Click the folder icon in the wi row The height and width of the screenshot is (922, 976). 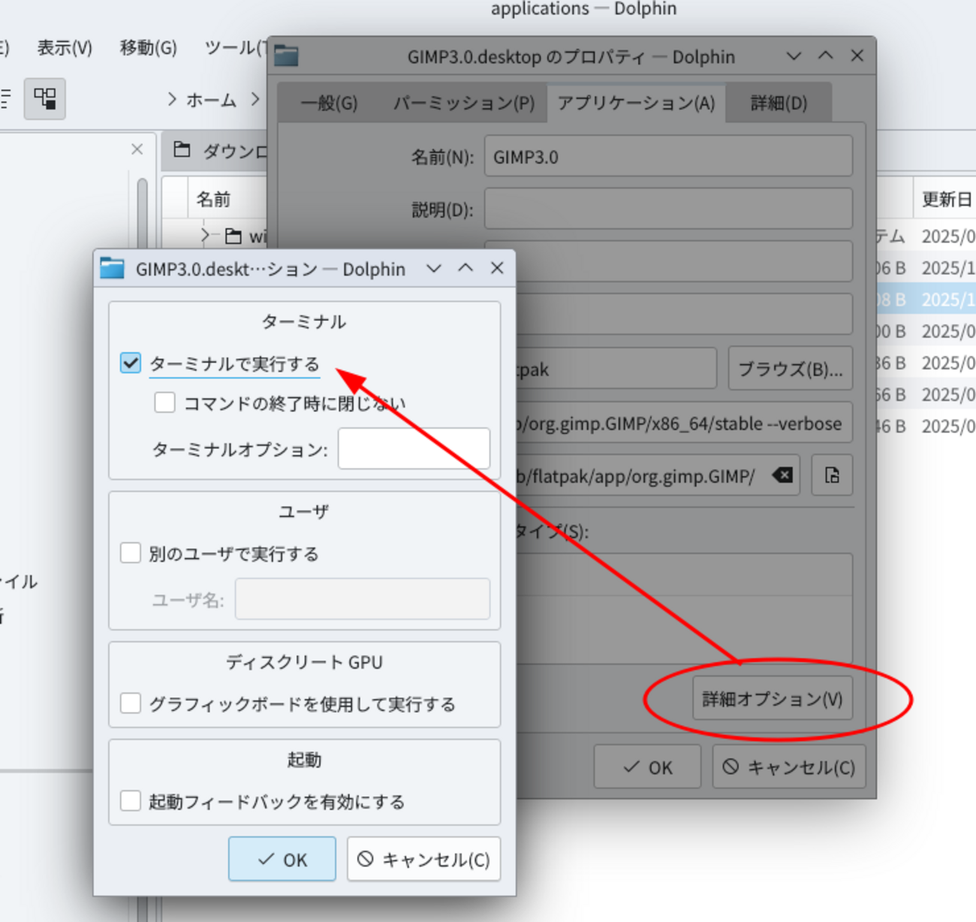pos(233,236)
